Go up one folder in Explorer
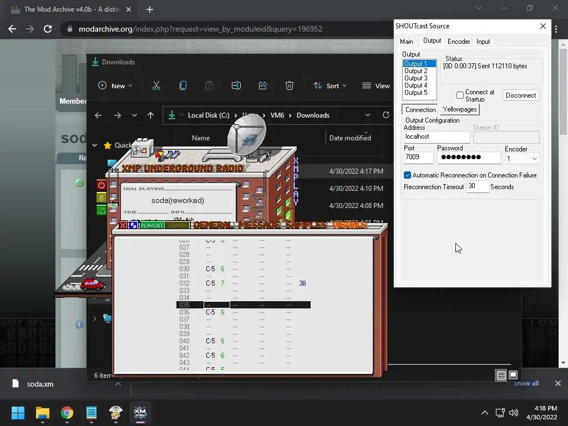Image resolution: width=568 pixels, height=426 pixels. click(x=151, y=115)
